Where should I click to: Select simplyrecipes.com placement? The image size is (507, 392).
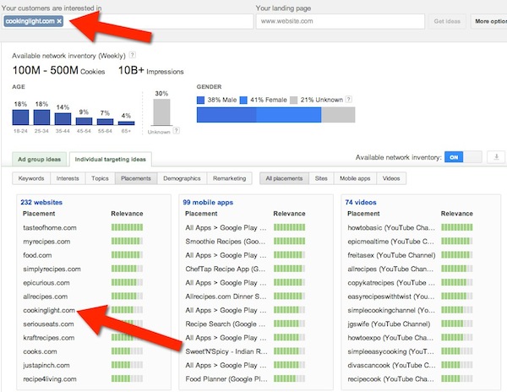(52, 269)
